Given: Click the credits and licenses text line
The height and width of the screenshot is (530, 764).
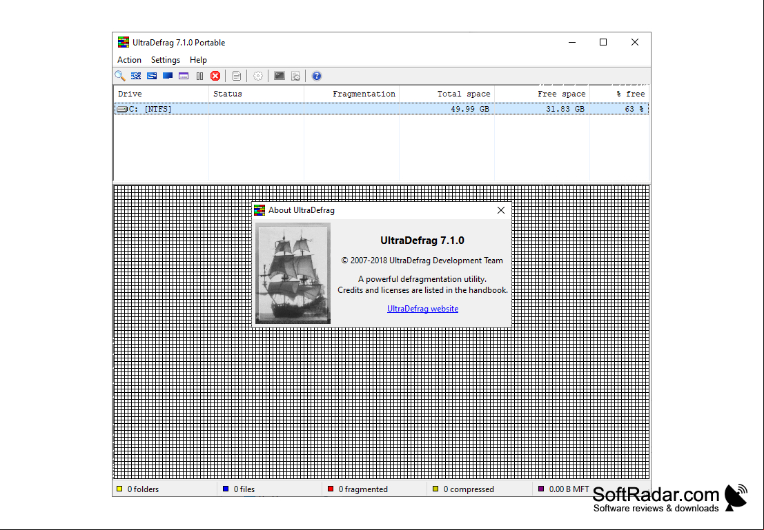Looking at the screenshot, I should pyautogui.click(x=422, y=290).
